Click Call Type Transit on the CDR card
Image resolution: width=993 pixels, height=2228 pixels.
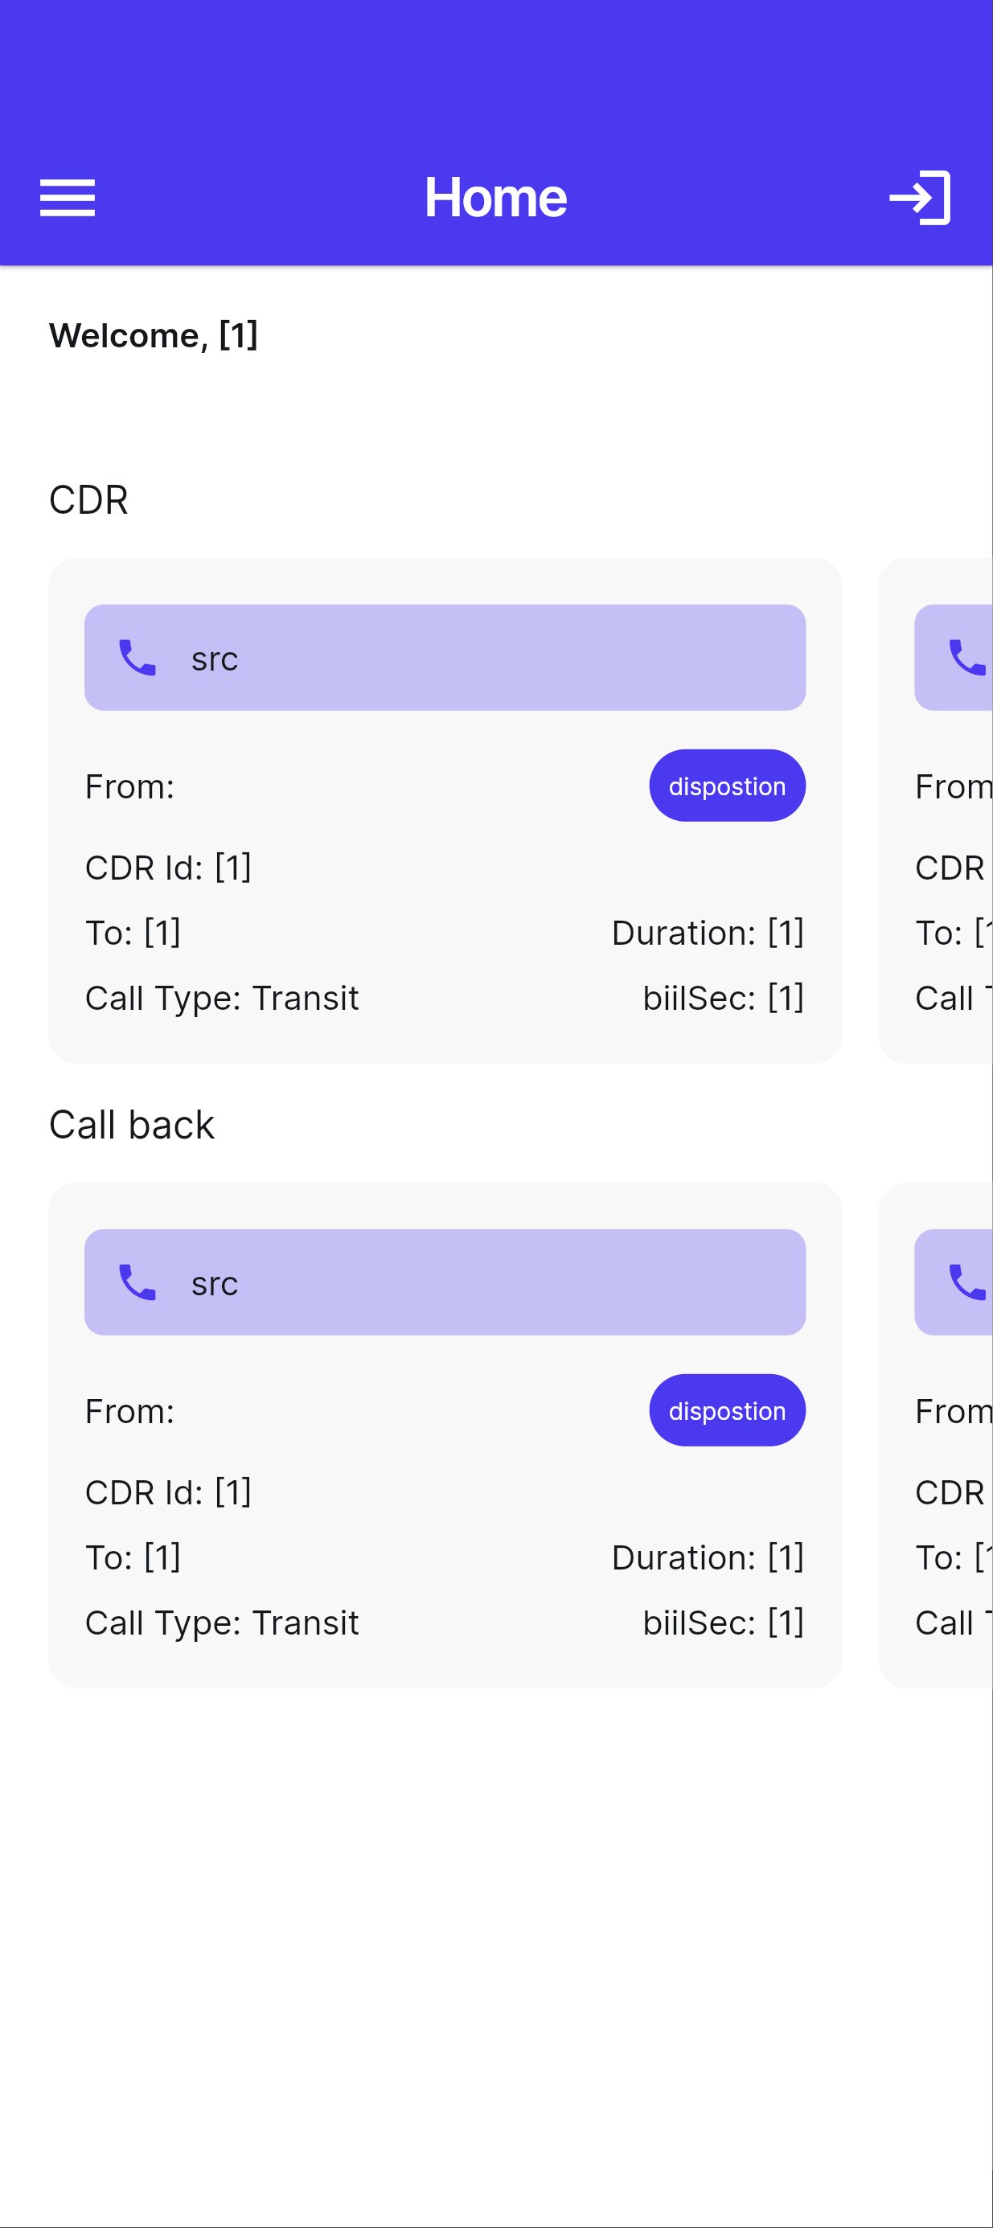tap(222, 998)
